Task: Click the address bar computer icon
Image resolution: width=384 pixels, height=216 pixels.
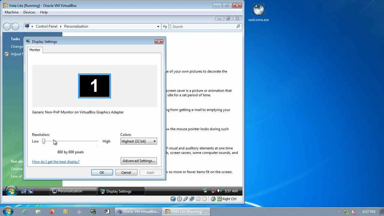Action: 27,26
